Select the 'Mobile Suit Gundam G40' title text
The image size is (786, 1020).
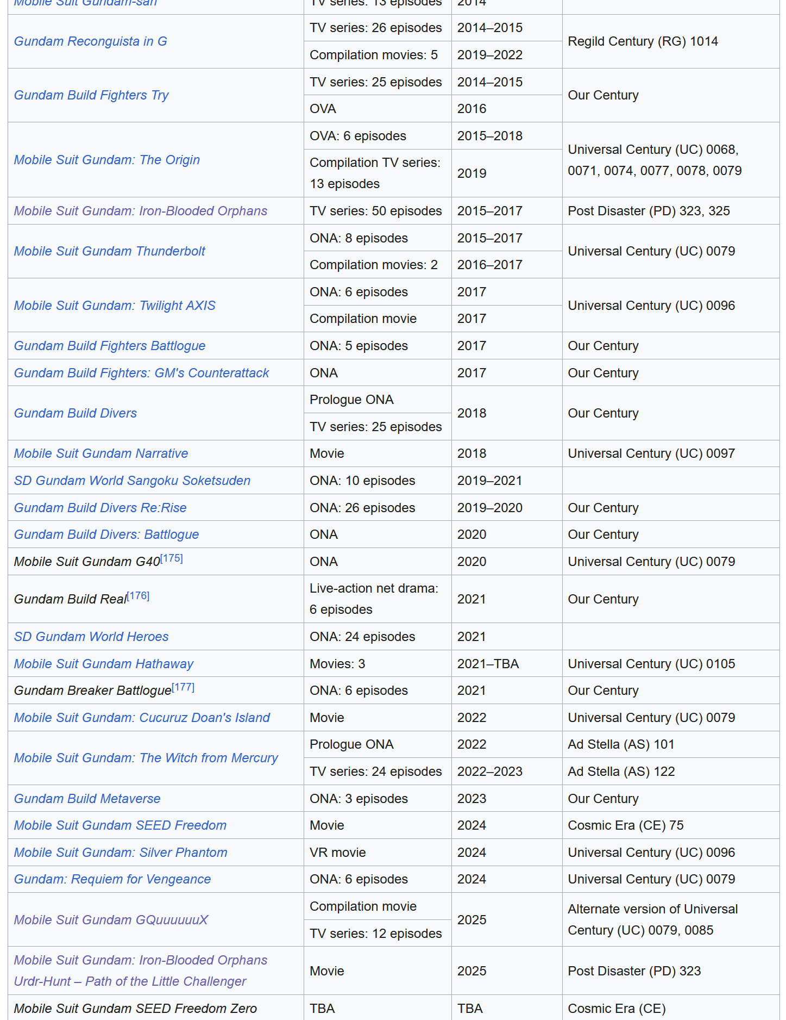coord(87,562)
